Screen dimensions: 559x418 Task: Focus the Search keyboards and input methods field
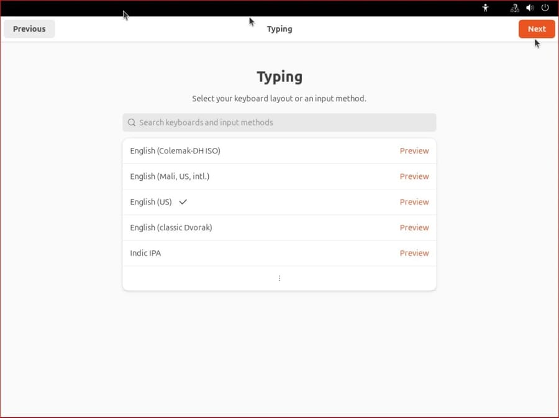(x=279, y=122)
